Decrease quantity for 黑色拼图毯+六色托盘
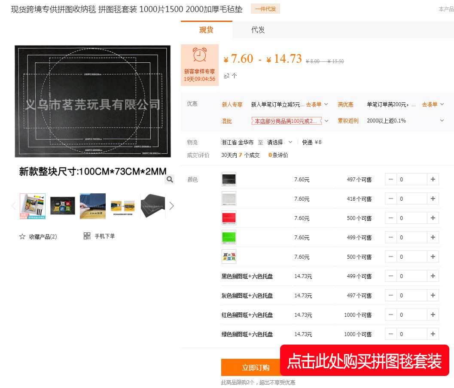454x388 pixels. (x=390, y=276)
